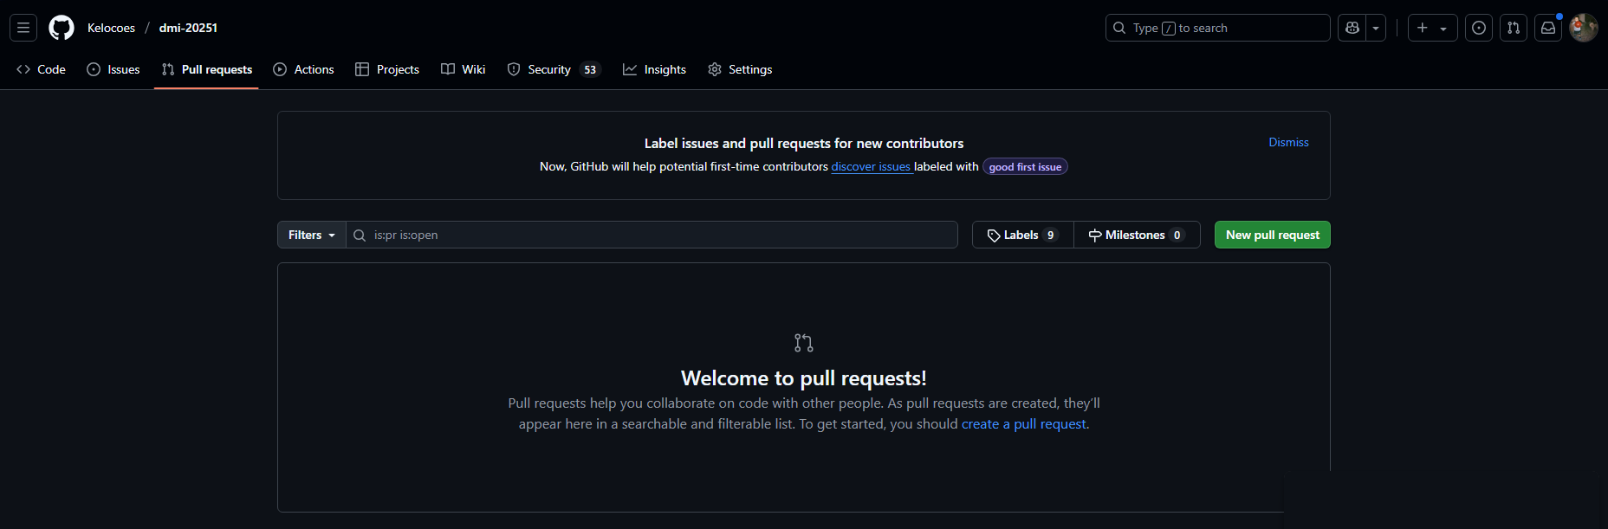Expand the create new dropdown caret
Viewport: 1608px width, 529px height.
tap(1443, 28)
